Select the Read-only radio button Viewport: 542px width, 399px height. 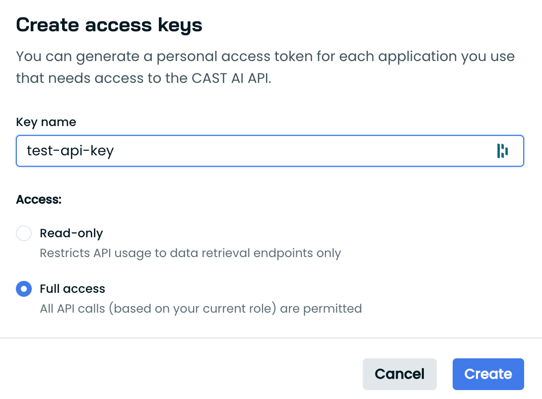pos(24,233)
